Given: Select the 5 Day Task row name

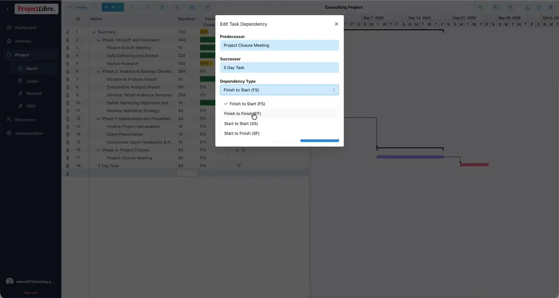Looking at the screenshot, I should pos(108,166).
